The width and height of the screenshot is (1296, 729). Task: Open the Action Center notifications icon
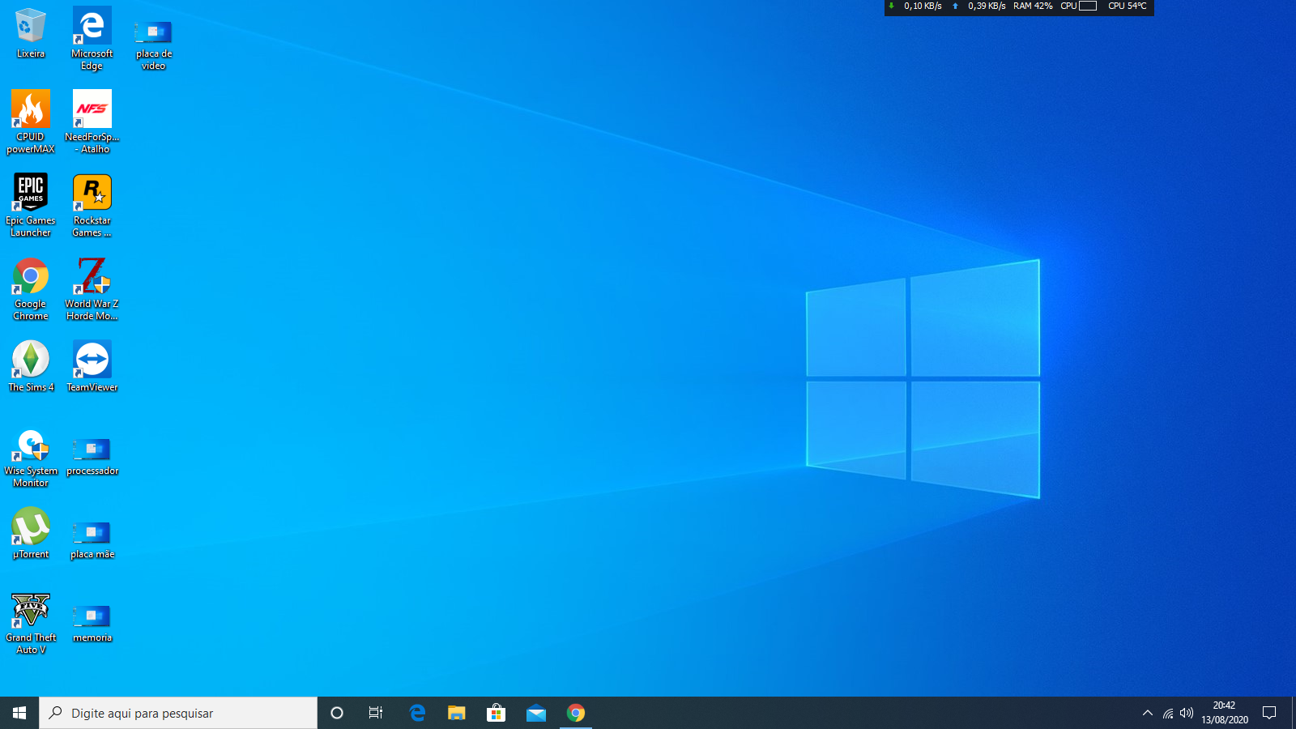pos(1269,713)
